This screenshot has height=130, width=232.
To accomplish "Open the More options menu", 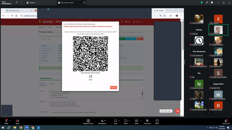I will point(157,122).
